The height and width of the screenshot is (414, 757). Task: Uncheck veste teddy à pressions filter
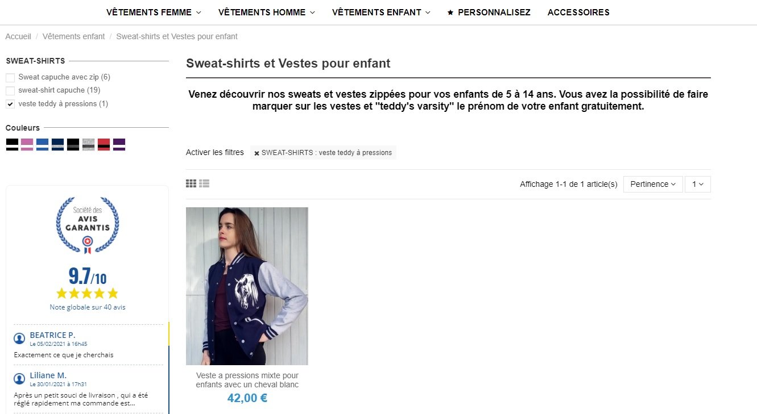(x=10, y=104)
